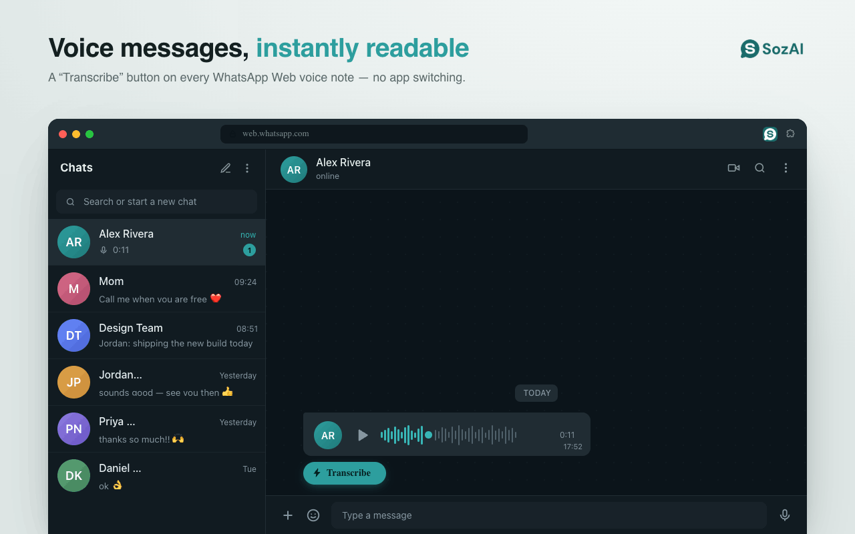855x534 pixels.
Task: Click the DK avatar of Daniel
Action: point(74,476)
